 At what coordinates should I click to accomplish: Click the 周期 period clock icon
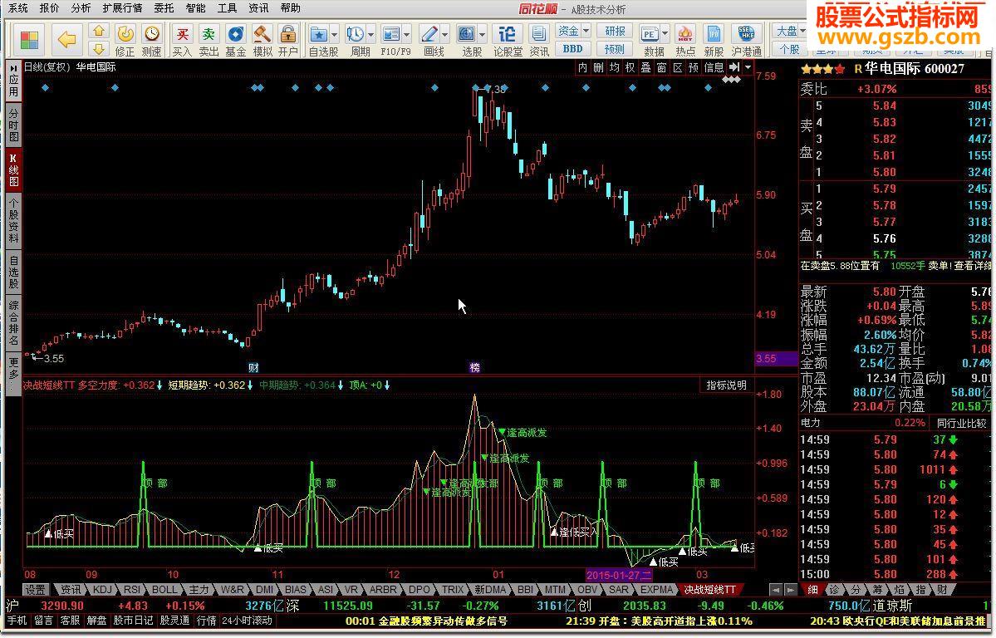pos(355,34)
